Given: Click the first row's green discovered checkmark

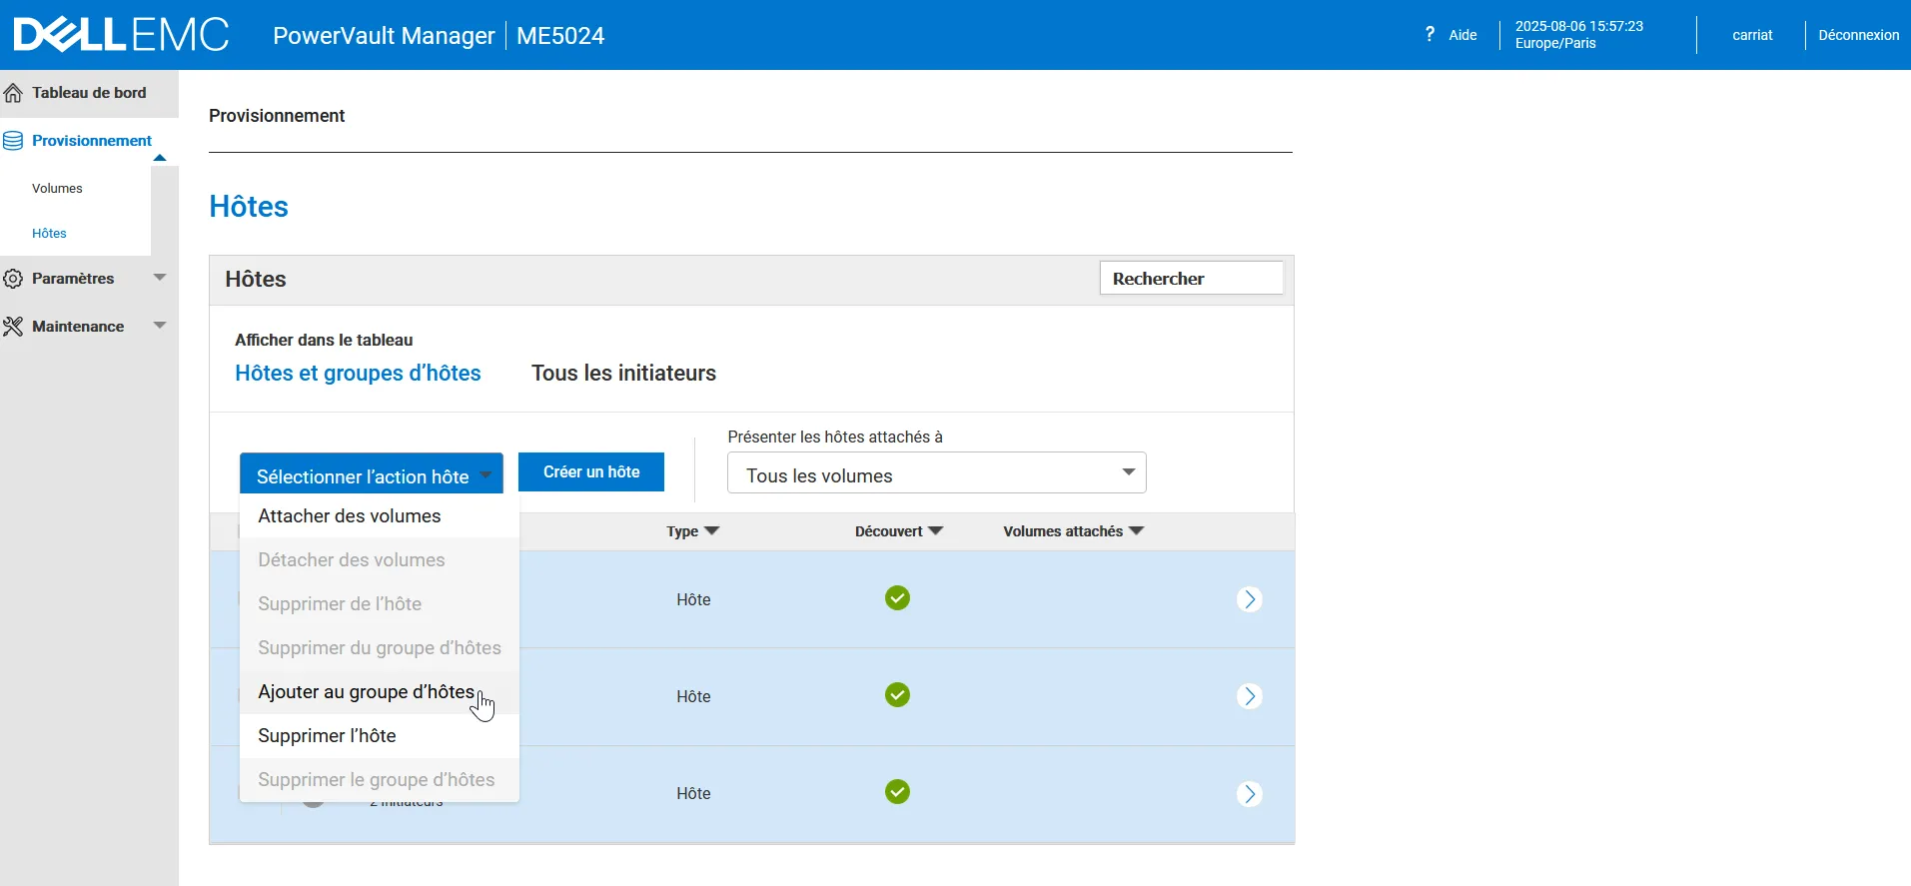Looking at the screenshot, I should (897, 598).
